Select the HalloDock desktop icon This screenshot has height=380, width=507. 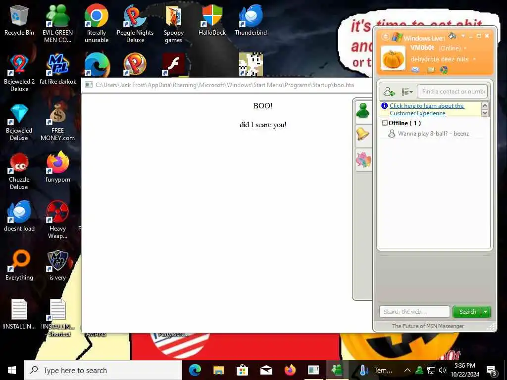212,20
